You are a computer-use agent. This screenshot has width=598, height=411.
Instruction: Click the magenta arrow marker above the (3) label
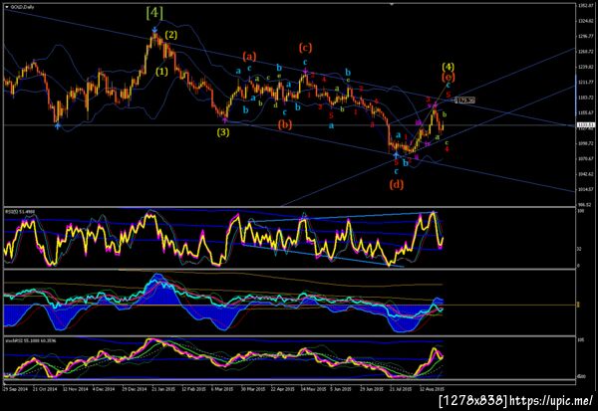tap(225, 121)
